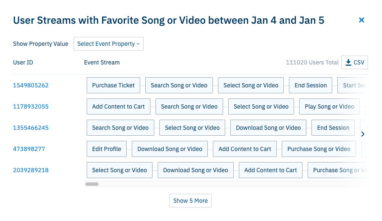Select the Play Song or Video event
Image resolution: width=382 pixels, height=221 pixels.
329,106
